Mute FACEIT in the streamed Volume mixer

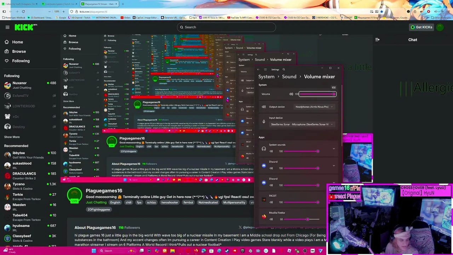click(x=271, y=202)
